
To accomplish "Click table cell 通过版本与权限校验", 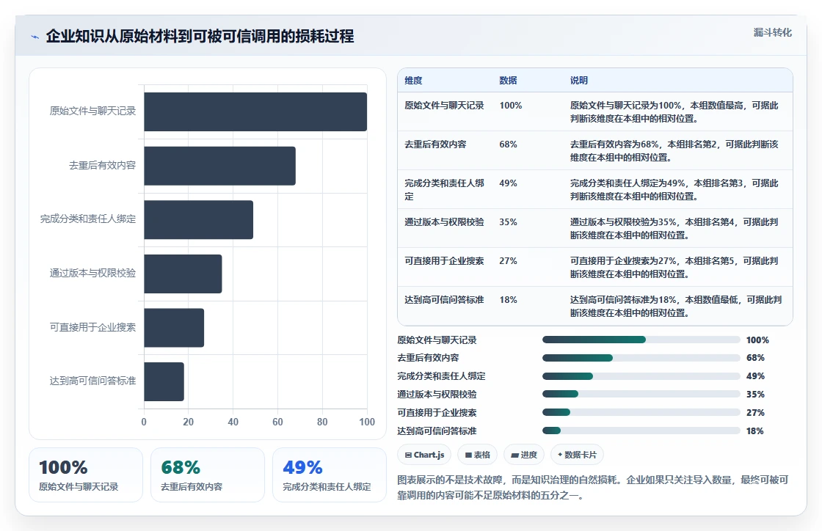I will point(444,222).
